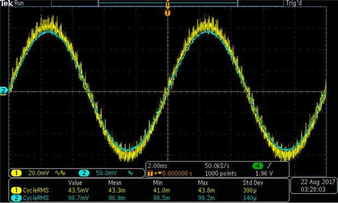Click the Max column header
This screenshot has width=338, height=203.
coord(203,183)
